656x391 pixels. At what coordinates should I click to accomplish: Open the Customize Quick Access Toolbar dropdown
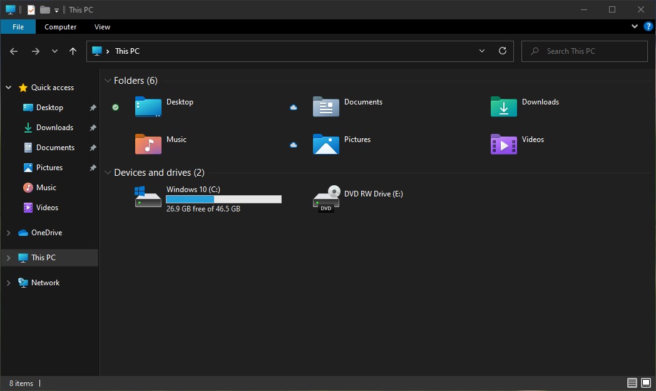(x=56, y=11)
